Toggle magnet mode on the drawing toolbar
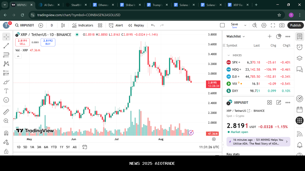 [x=6, y=133]
